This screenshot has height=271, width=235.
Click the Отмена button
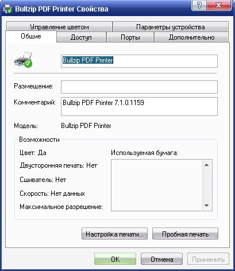[x=161, y=259]
